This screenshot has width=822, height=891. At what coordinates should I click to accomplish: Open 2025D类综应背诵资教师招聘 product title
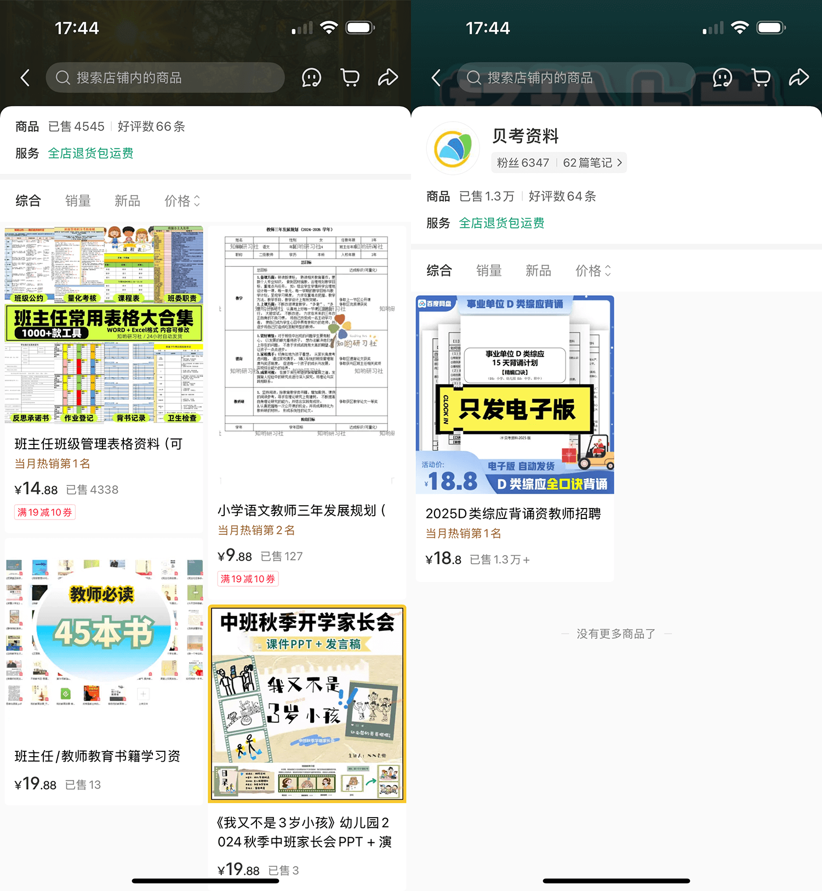coord(513,513)
